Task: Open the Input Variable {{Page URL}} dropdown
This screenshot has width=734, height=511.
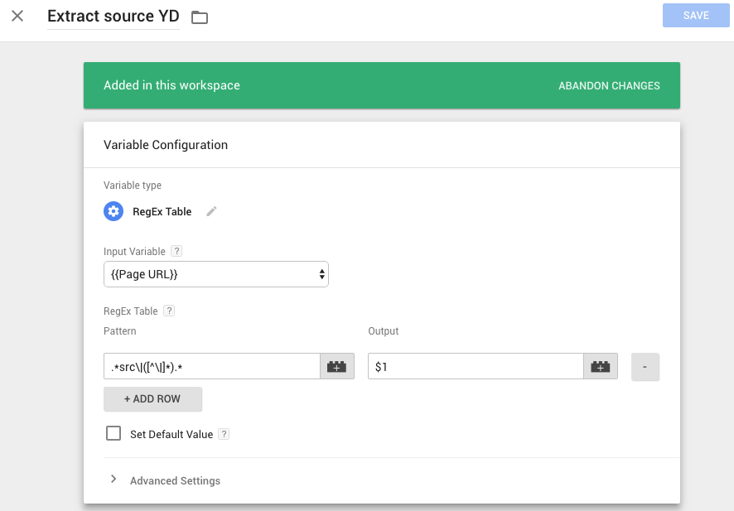Action: [x=215, y=274]
